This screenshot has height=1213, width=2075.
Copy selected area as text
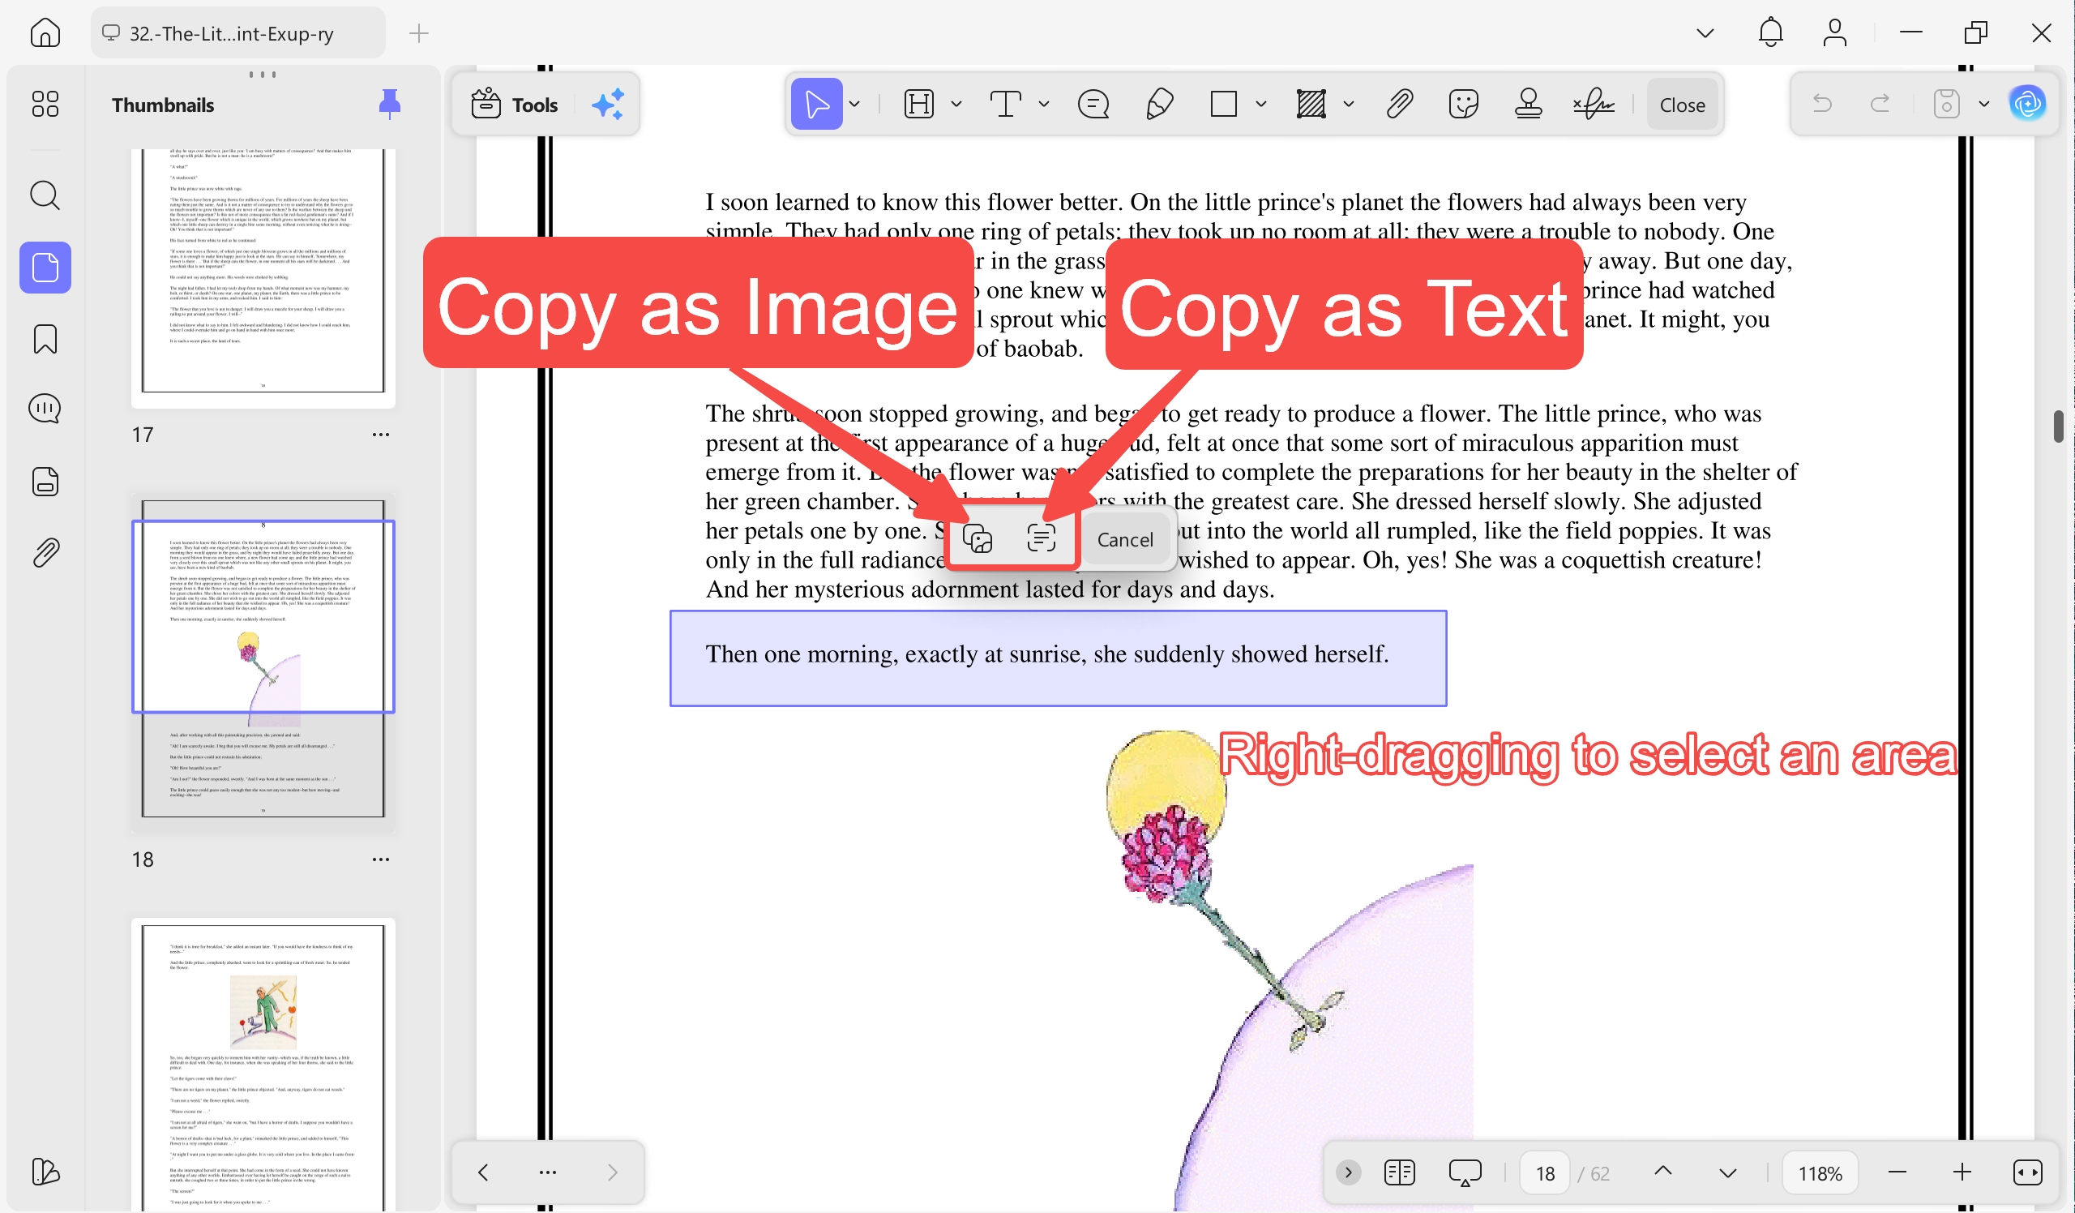point(1041,538)
